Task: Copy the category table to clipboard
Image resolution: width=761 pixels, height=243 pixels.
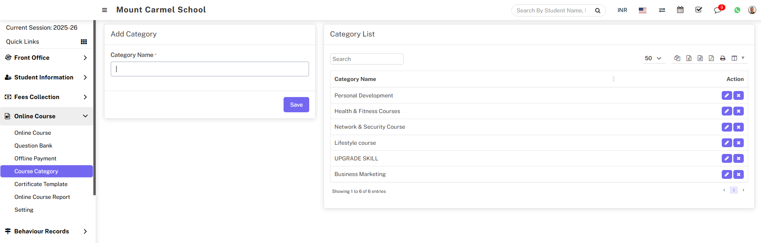Action: tap(677, 58)
